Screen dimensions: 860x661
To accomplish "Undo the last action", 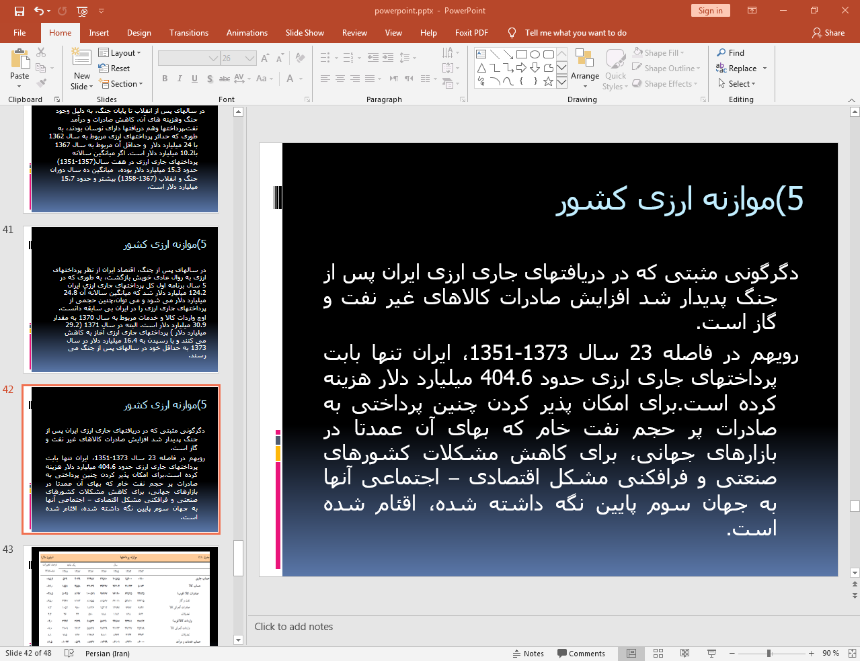I will (x=38, y=11).
